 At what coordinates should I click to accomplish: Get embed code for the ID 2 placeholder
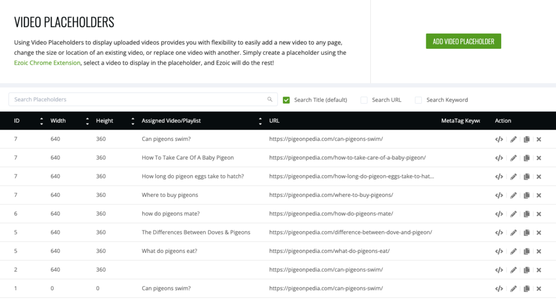(x=499, y=270)
